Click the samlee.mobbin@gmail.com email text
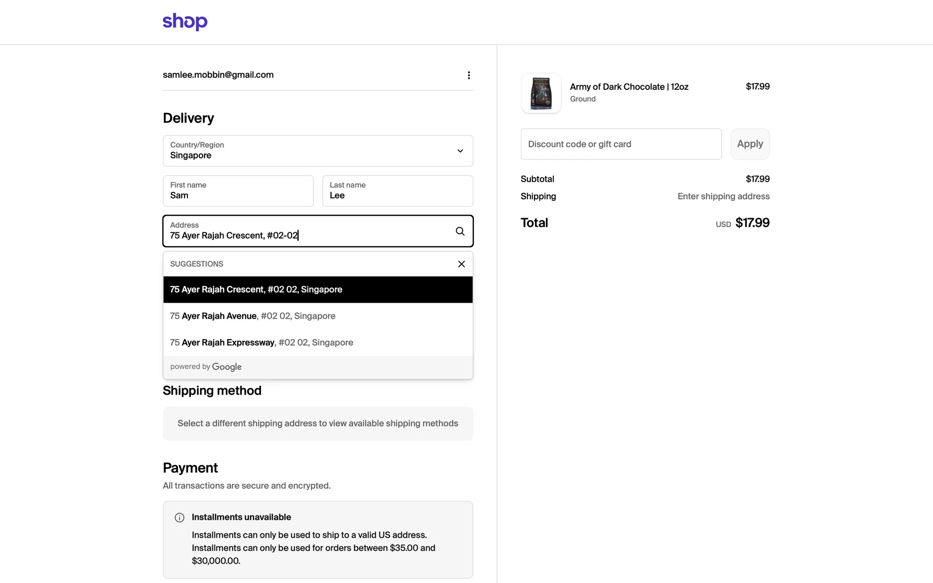933x583 pixels. coord(218,75)
